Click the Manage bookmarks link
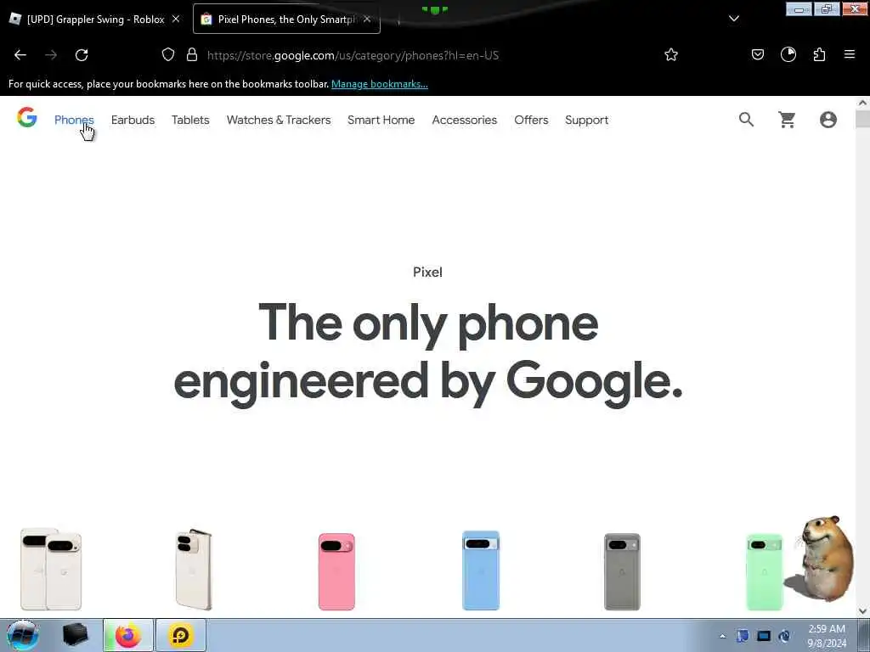The image size is (870, 652). pos(380,84)
